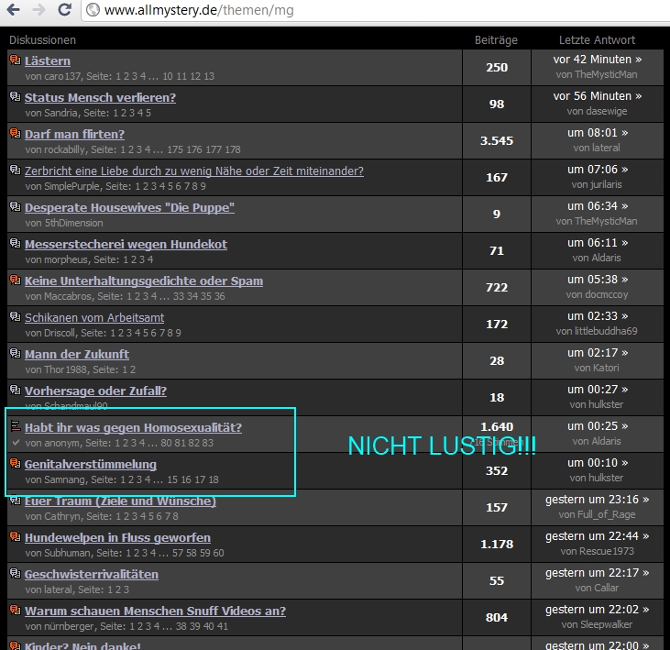670x650 pixels.
Task: Open Status Mensch verlieren? thread
Action: [x=100, y=98]
